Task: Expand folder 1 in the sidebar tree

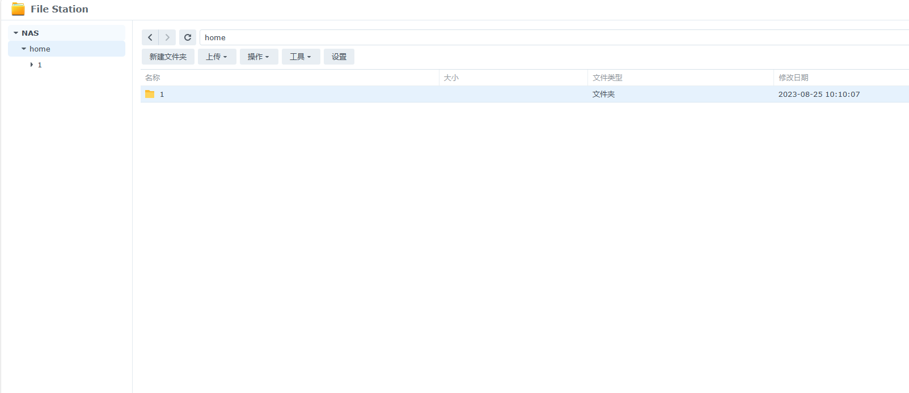Action: (x=32, y=65)
